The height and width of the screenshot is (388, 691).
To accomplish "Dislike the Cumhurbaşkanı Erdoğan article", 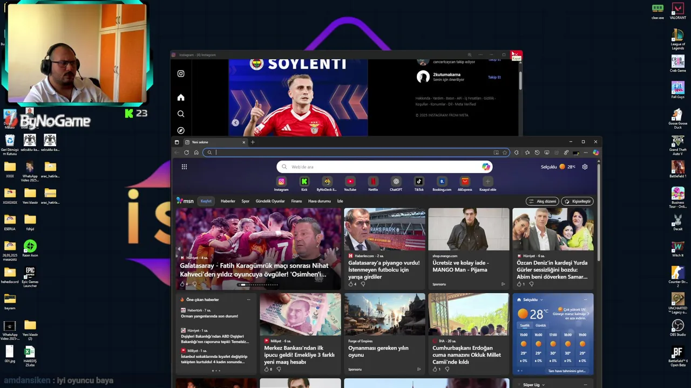I will click(x=447, y=369).
